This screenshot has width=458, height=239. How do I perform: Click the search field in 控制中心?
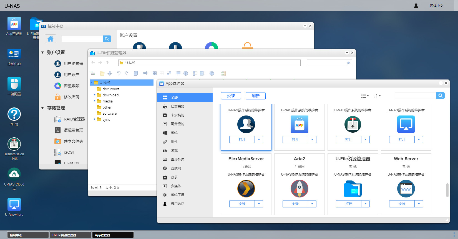click(82, 39)
